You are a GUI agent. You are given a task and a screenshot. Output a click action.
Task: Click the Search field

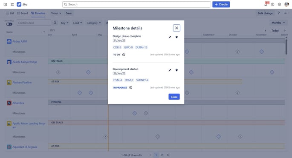coord(137,4)
